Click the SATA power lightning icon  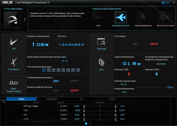click(x=157, y=74)
